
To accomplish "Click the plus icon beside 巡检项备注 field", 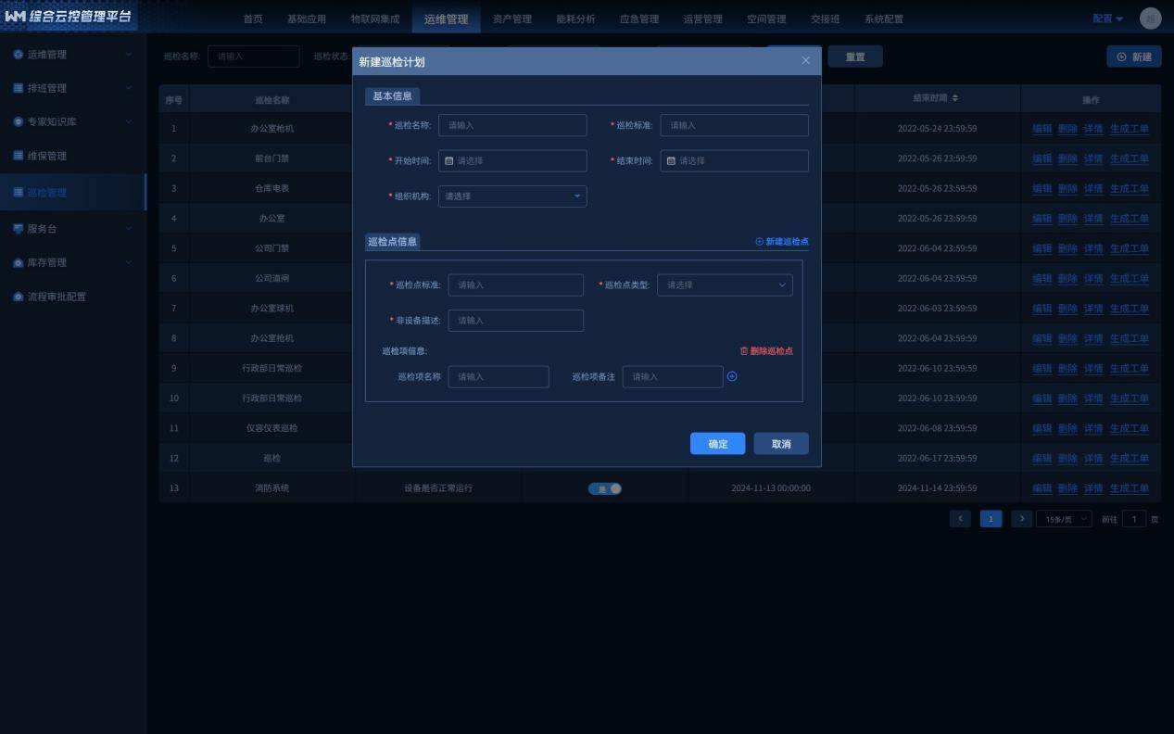I will click(732, 376).
